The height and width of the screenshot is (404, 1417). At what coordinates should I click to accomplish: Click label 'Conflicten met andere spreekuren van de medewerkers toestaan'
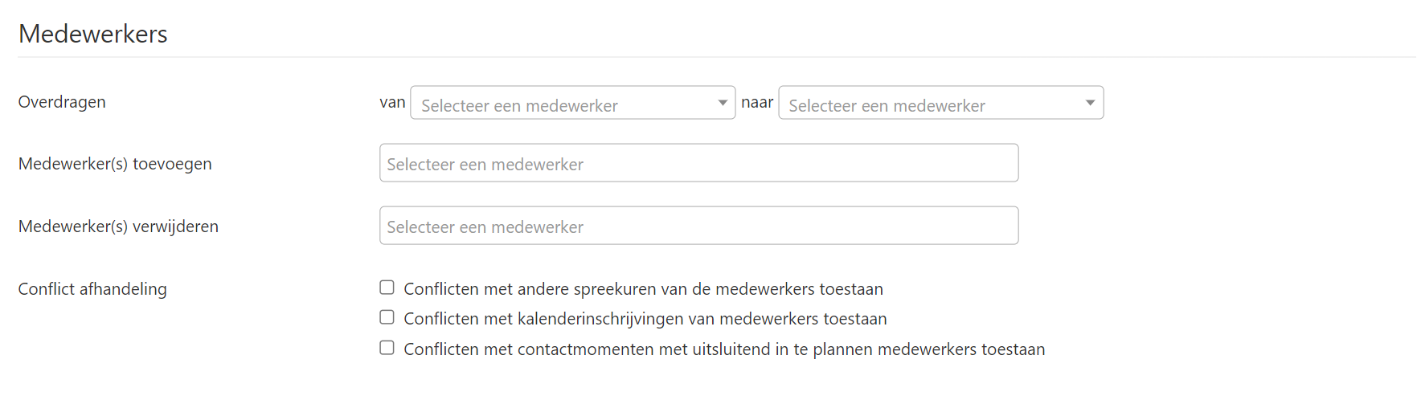pos(643,289)
